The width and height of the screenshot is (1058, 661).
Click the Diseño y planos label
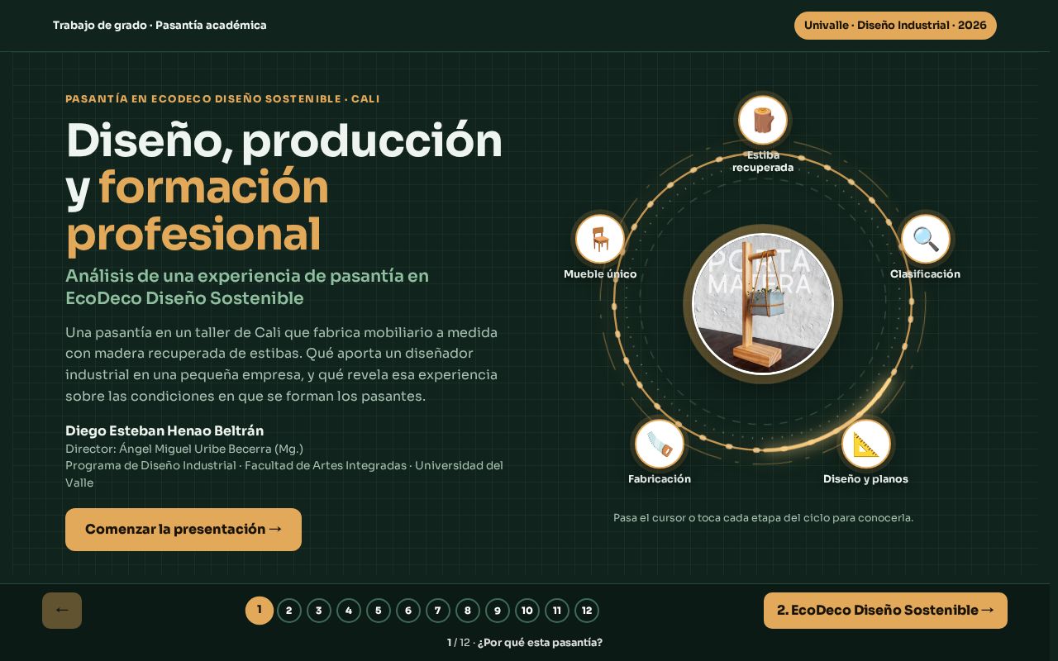pyautogui.click(x=865, y=479)
